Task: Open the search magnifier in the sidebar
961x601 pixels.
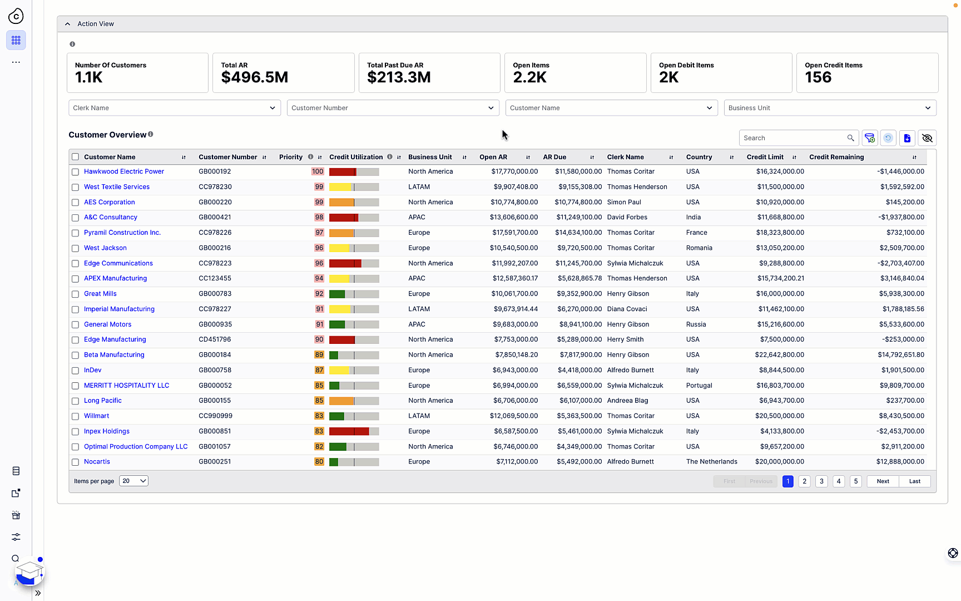Action: (x=15, y=559)
